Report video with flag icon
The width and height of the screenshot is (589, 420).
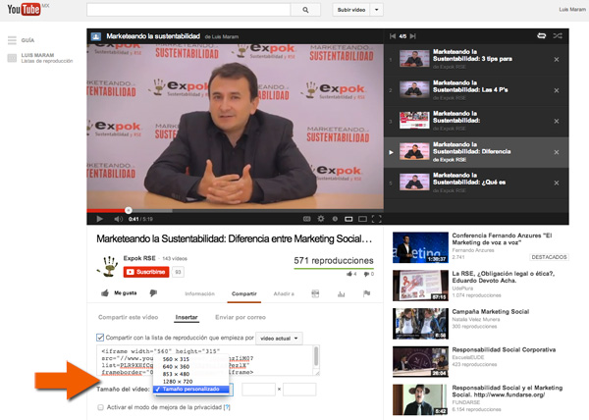click(x=365, y=292)
